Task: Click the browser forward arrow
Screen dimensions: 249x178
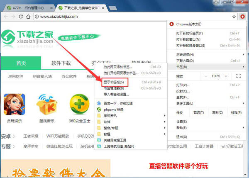Action: (13, 17)
